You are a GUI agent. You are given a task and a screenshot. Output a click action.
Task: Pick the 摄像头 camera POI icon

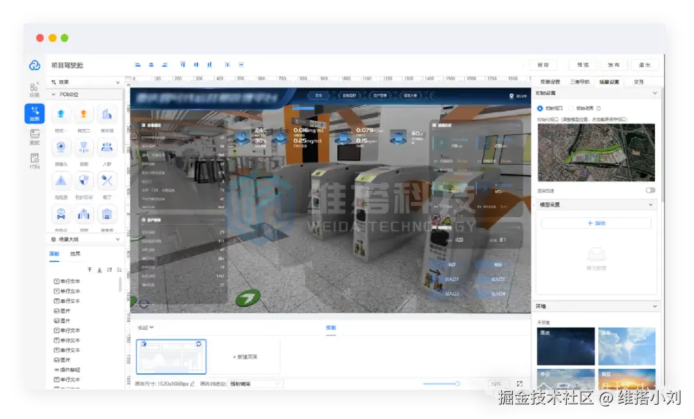pyautogui.click(x=61, y=147)
